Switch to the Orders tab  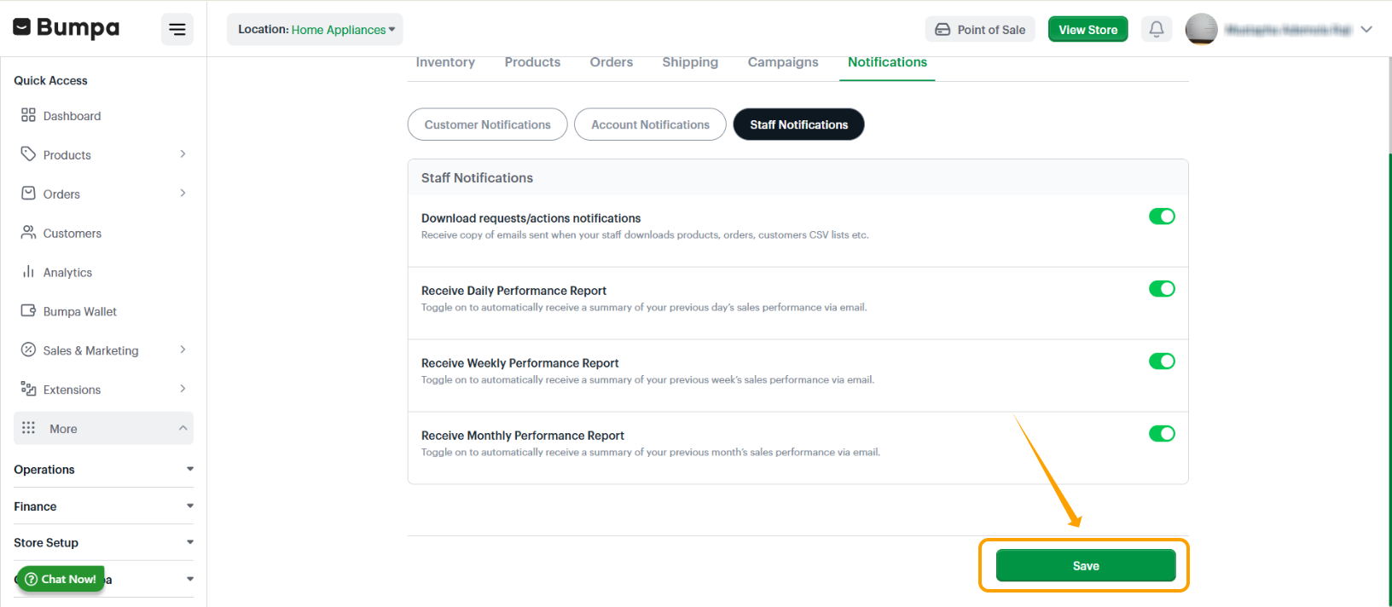pyautogui.click(x=612, y=62)
